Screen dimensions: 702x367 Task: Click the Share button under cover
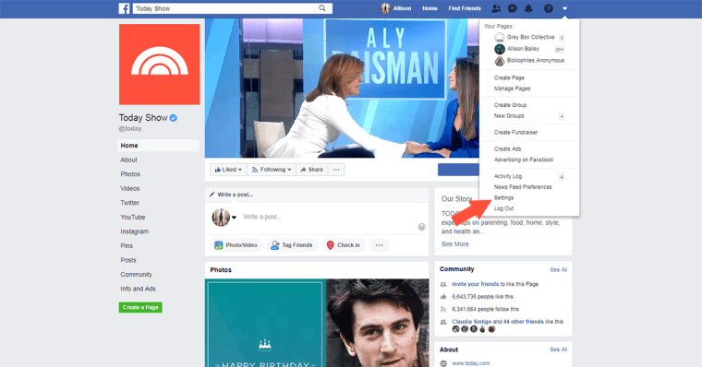pyautogui.click(x=311, y=170)
